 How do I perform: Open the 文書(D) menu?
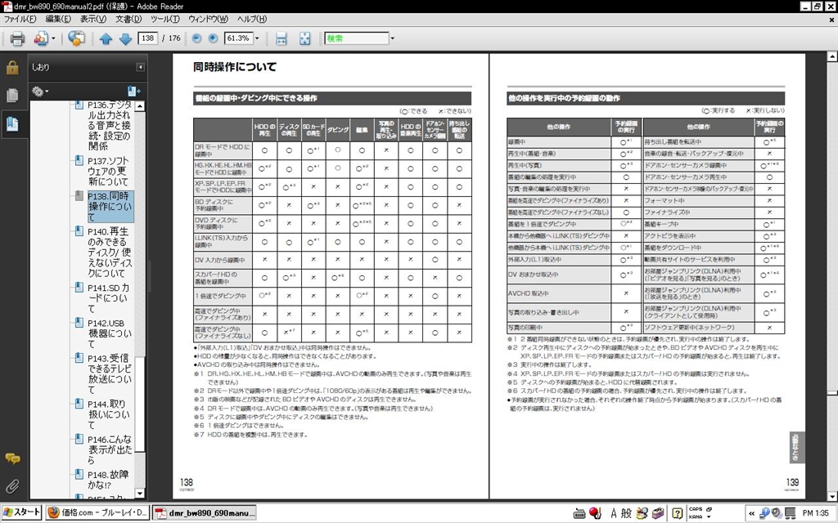pos(128,19)
